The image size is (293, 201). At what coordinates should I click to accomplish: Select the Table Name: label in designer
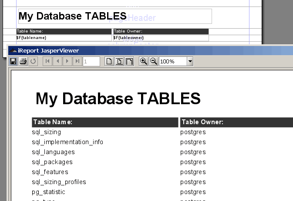64,31
